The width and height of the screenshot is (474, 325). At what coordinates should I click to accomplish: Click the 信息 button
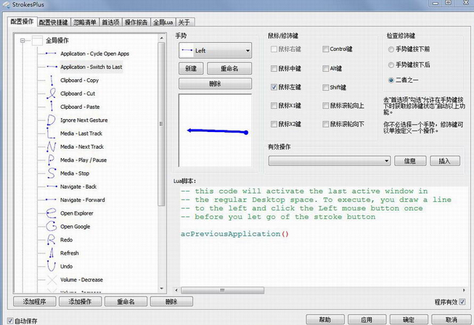pos(410,161)
